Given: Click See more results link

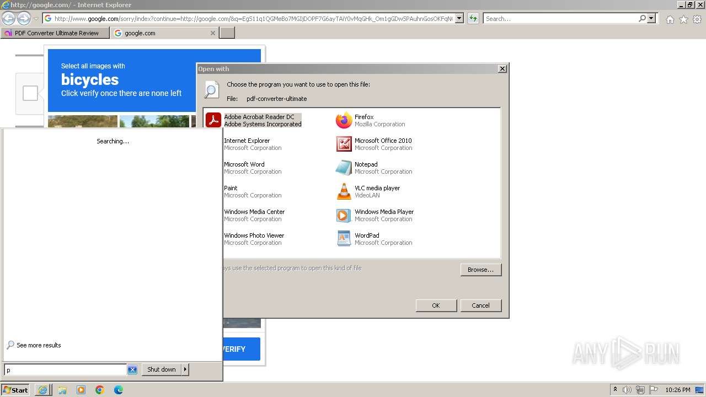Looking at the screenshot, I should click(x=39, y=345).
